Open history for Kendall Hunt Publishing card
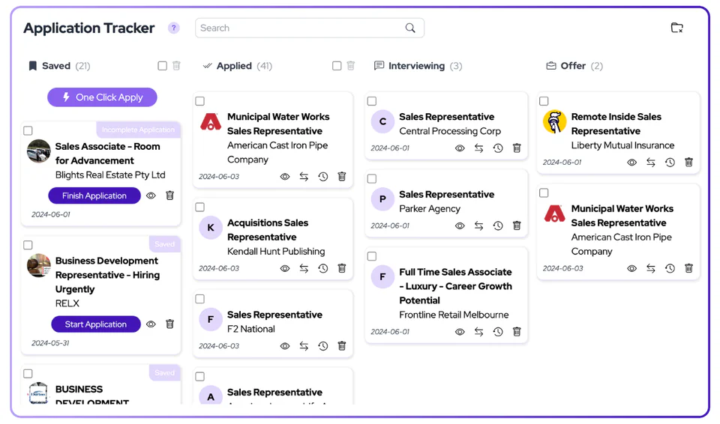This screenshot has width=720, height=424. coord(322,268)
